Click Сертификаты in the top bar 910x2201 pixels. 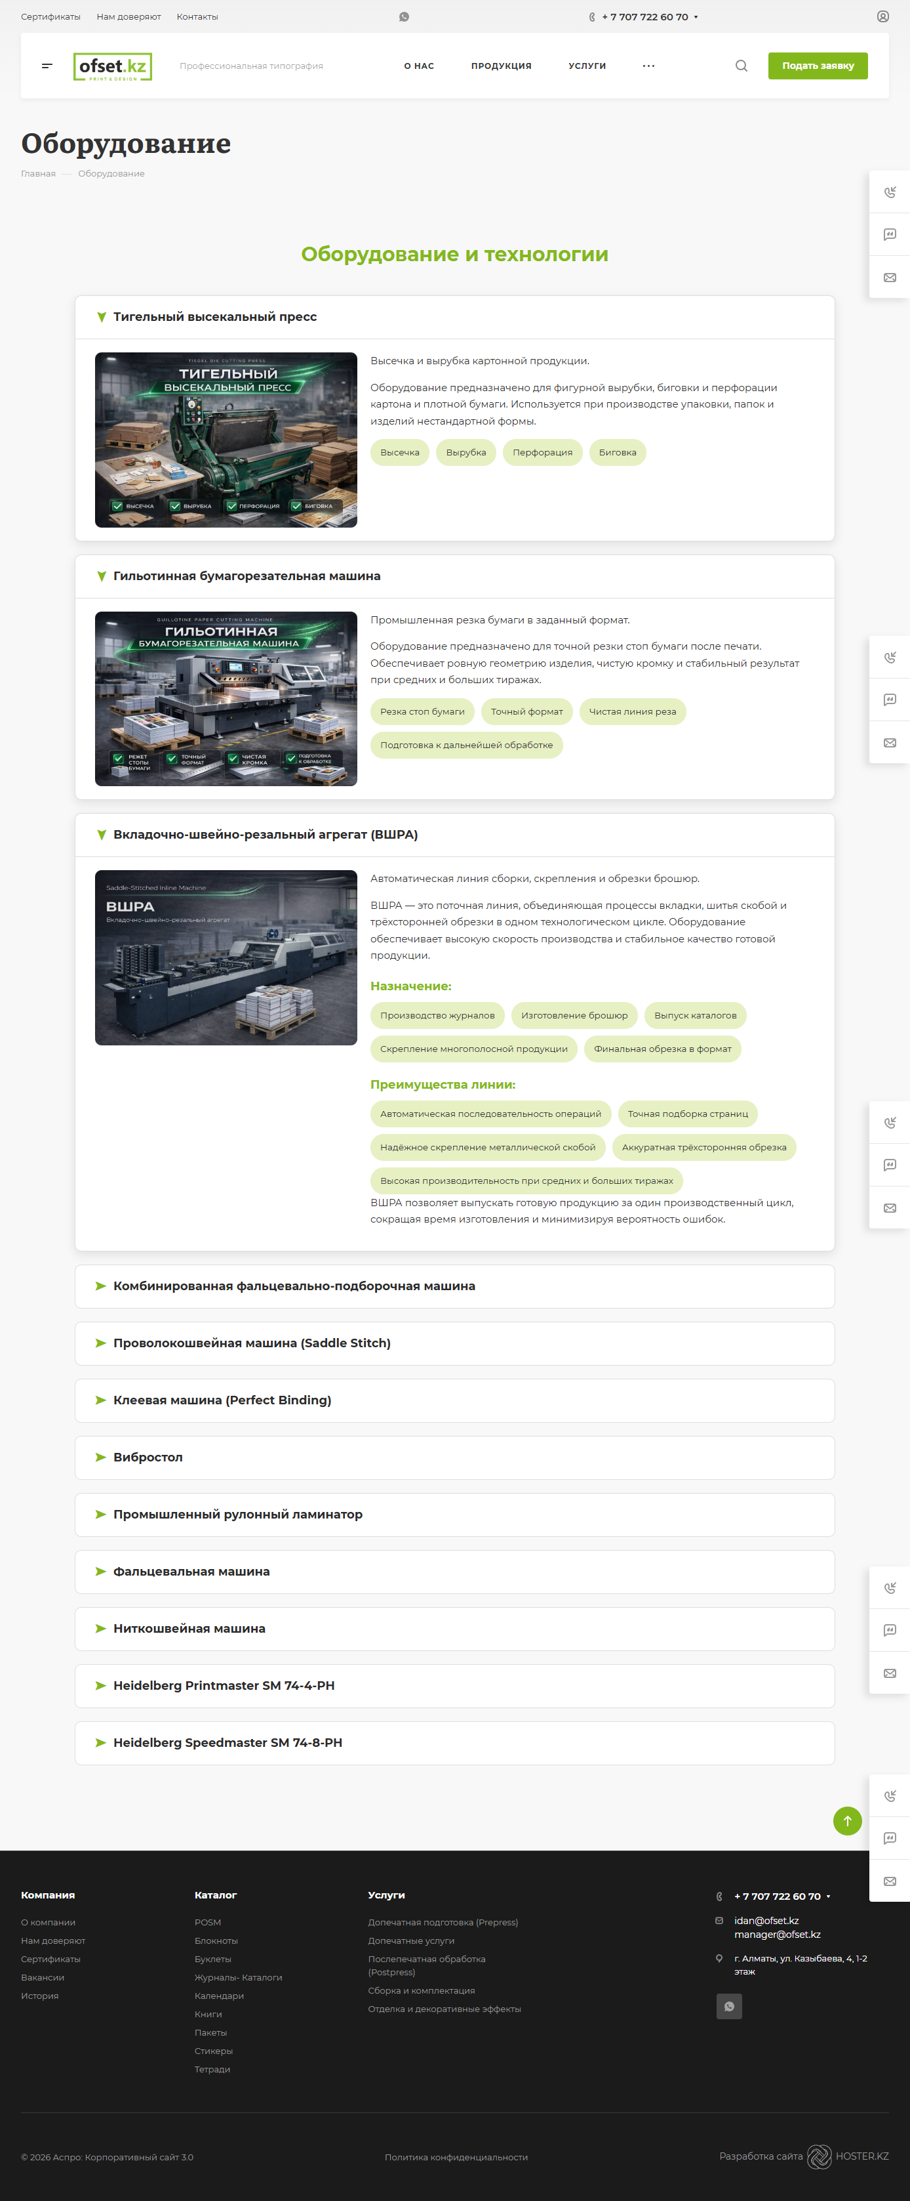[x=50, y=17]
